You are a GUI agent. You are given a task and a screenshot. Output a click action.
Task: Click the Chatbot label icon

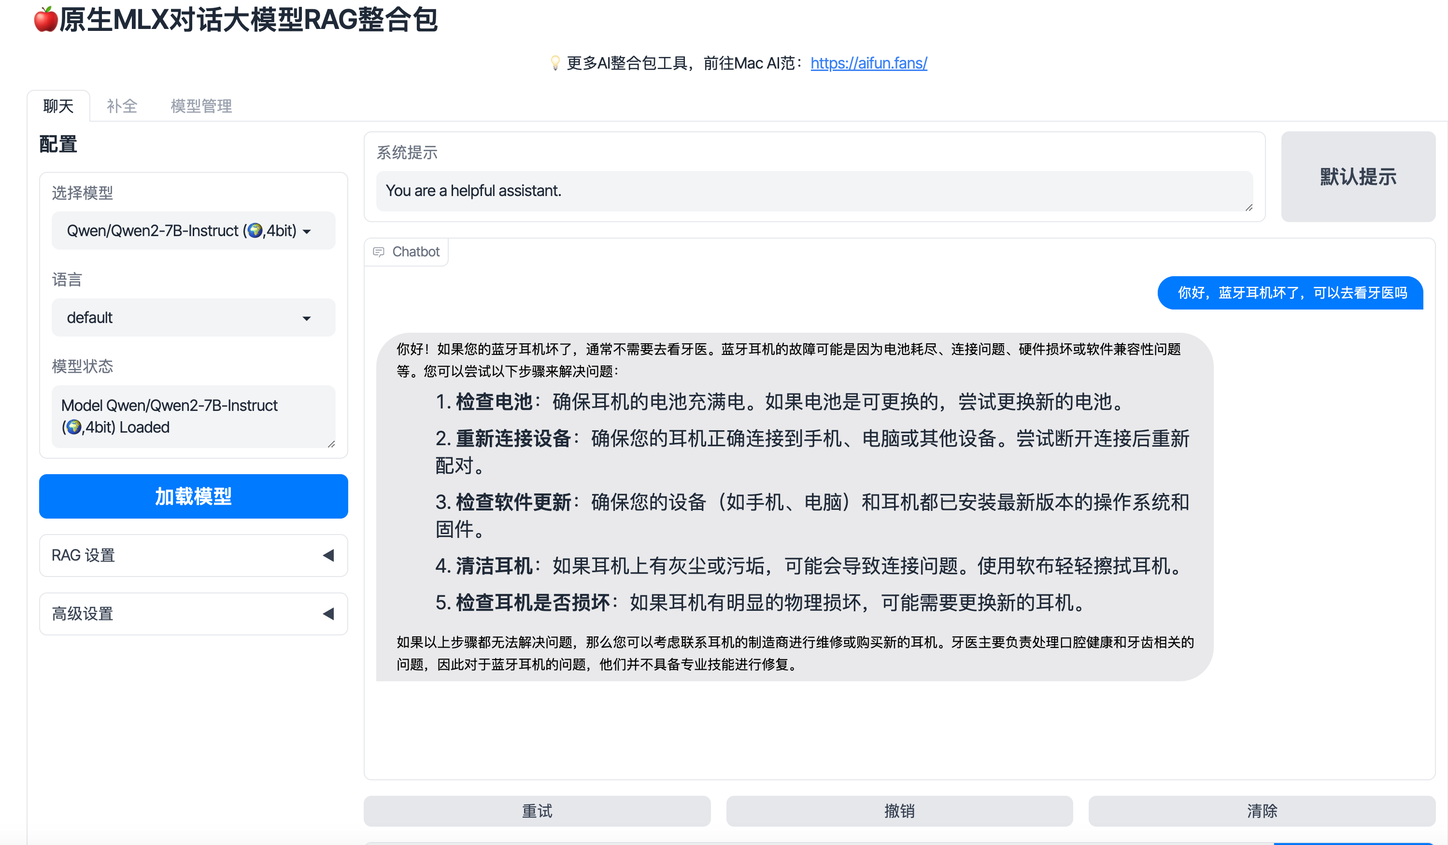pos(379,252)
